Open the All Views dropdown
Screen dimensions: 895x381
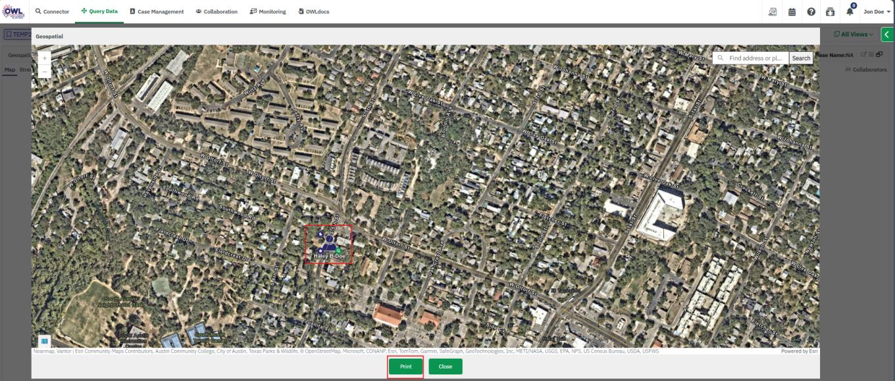click(854, 34)
